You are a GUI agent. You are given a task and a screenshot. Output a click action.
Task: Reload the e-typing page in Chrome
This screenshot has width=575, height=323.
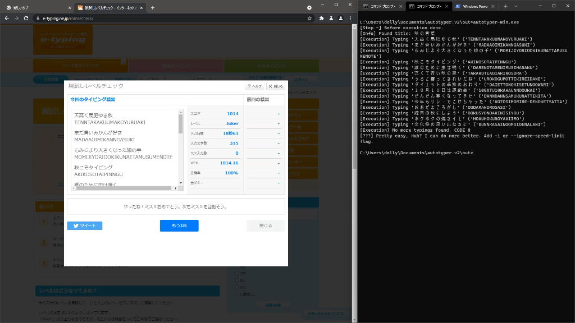[x=25, y=18]
